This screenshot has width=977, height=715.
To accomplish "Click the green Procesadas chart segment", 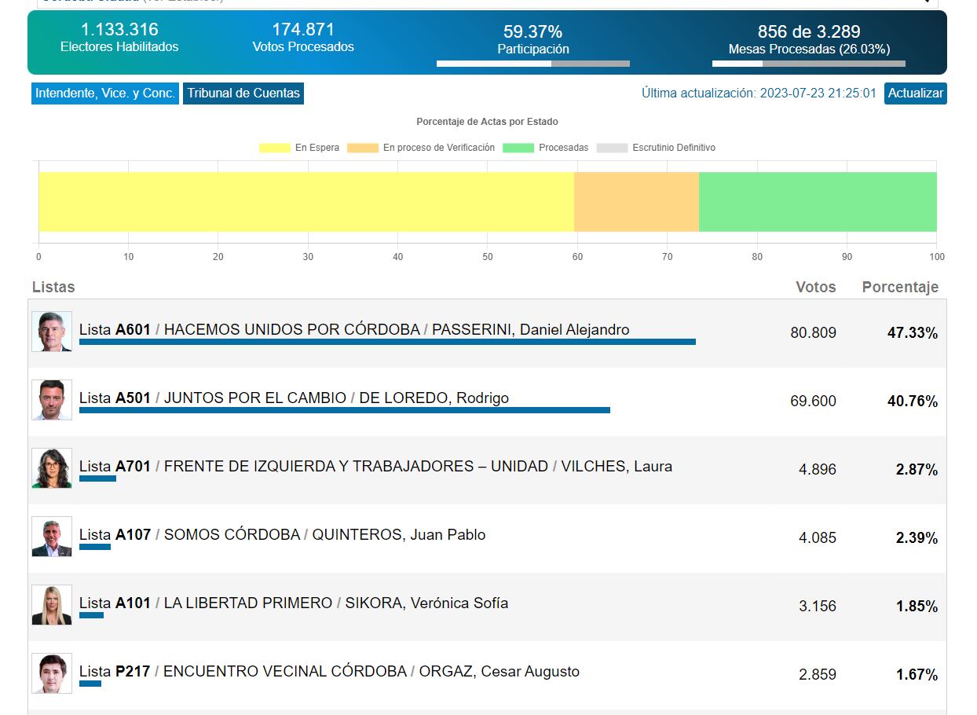I will pyautogui.click(x=817, y=202).
